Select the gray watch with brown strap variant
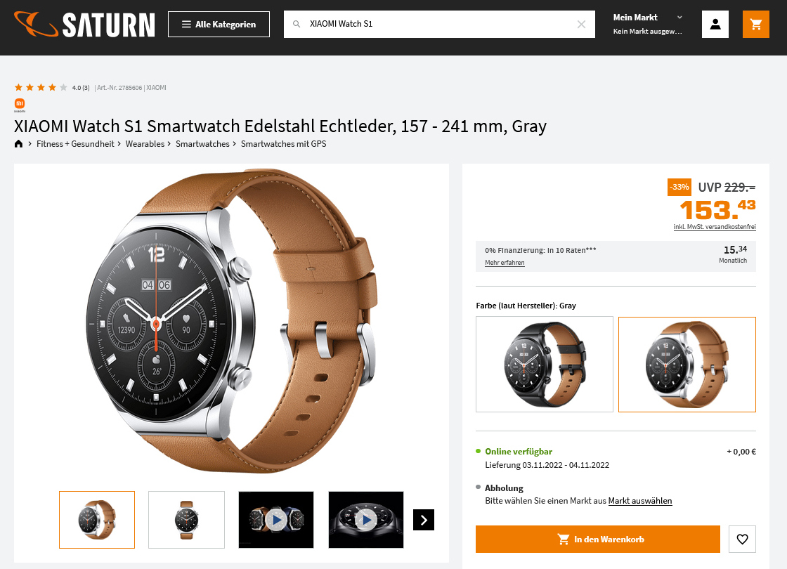 pos(687,365)
